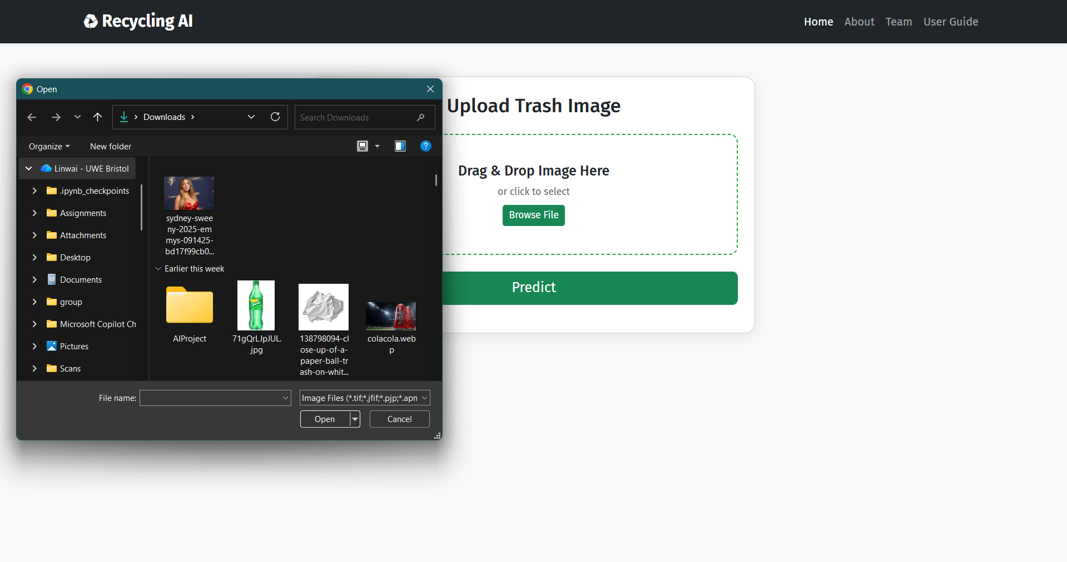Select paper-ball trash image thumbnail
The height and width of the screenshot is (562, 1067).
tap(324, 307)
